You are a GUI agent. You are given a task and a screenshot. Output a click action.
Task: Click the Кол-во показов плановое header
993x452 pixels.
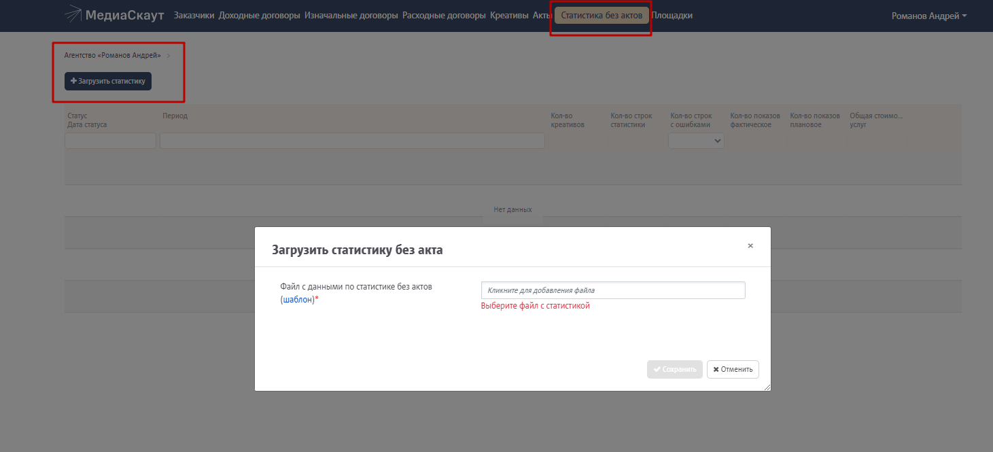tap(815, 120)
